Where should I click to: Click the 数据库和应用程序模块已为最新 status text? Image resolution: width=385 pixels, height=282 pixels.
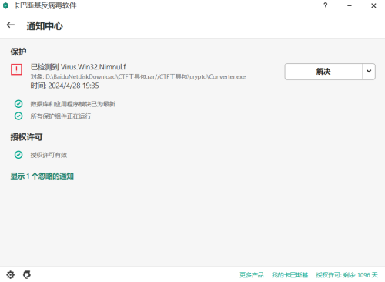pos(73,104)
